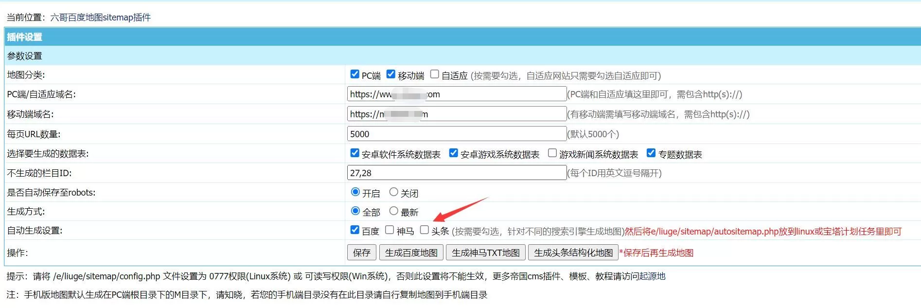This screenshot has width=921, height=308.
Task: Click the 移动端域名 input field
Action: (x=457, y=114)
